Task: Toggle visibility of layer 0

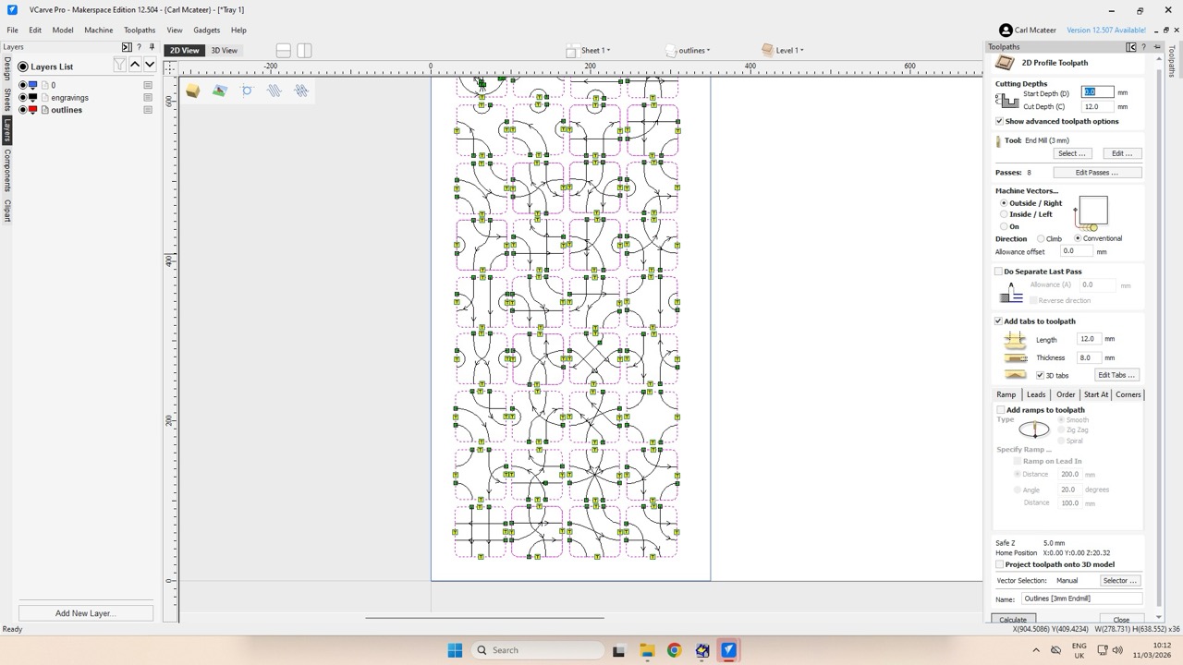Action: pyautogui.click(x=23, y=85)
